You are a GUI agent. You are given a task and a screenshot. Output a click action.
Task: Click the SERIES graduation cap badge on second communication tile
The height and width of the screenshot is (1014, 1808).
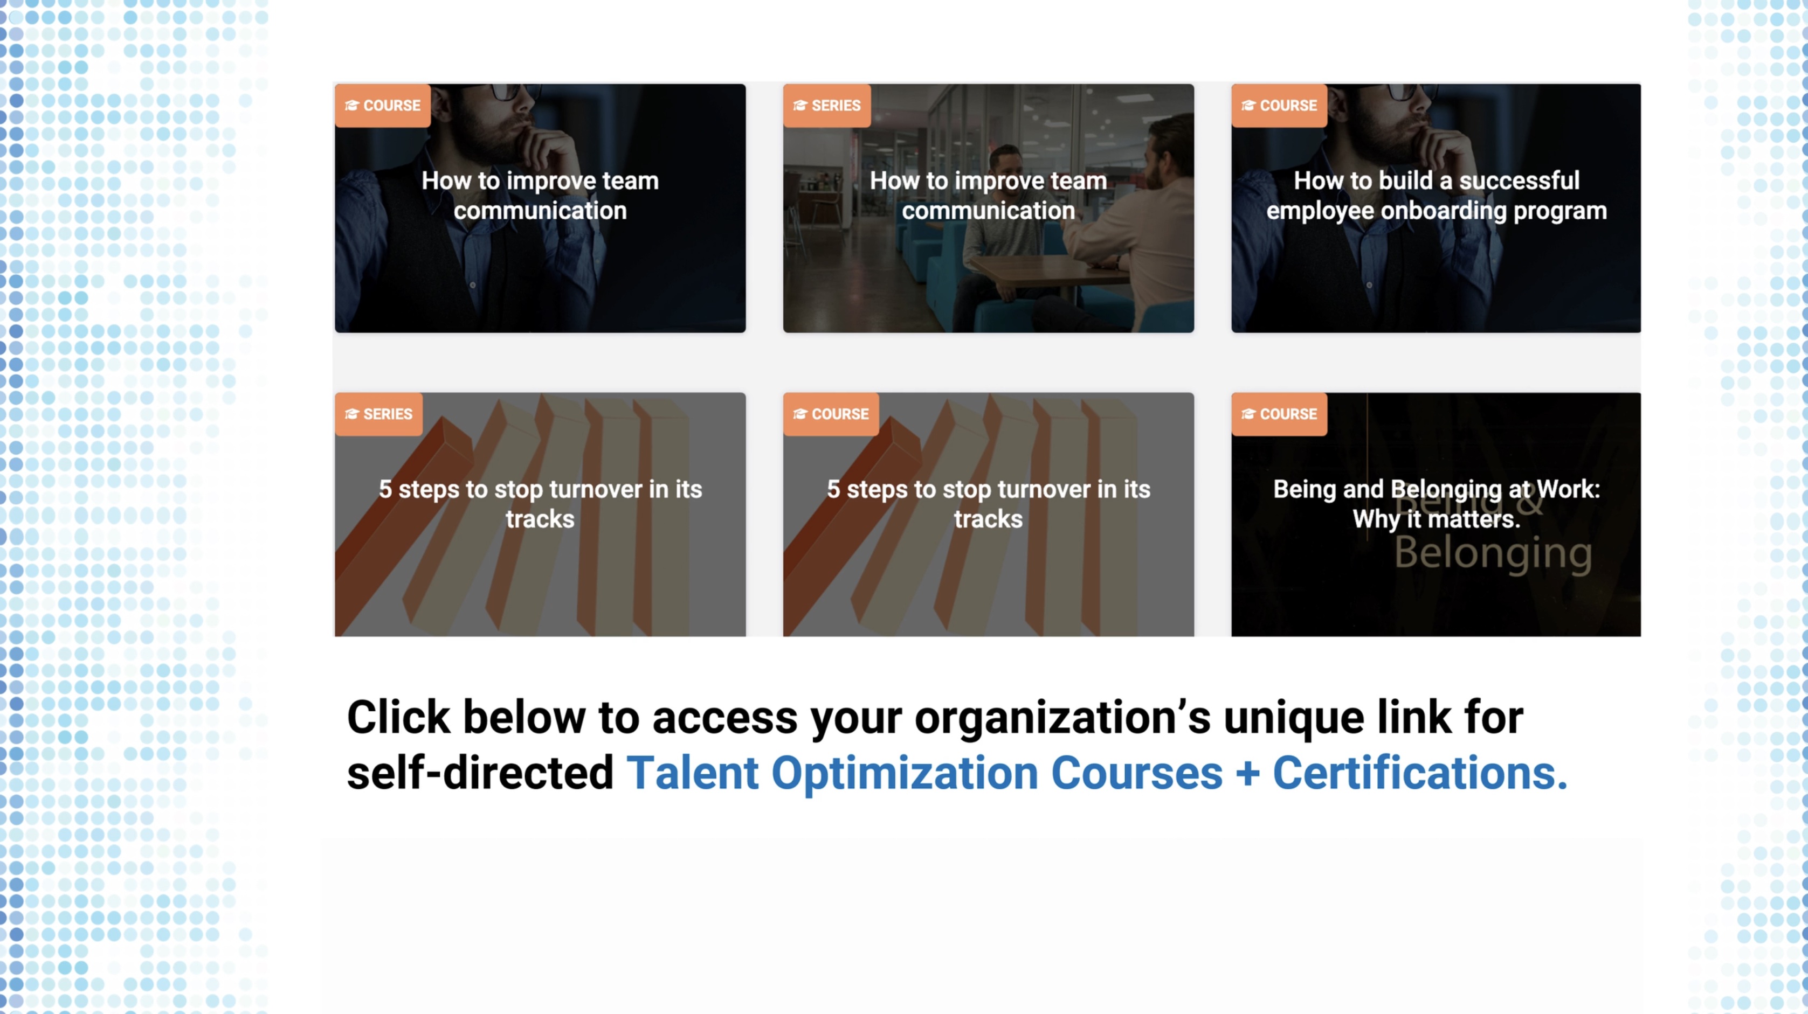(827, 105)
